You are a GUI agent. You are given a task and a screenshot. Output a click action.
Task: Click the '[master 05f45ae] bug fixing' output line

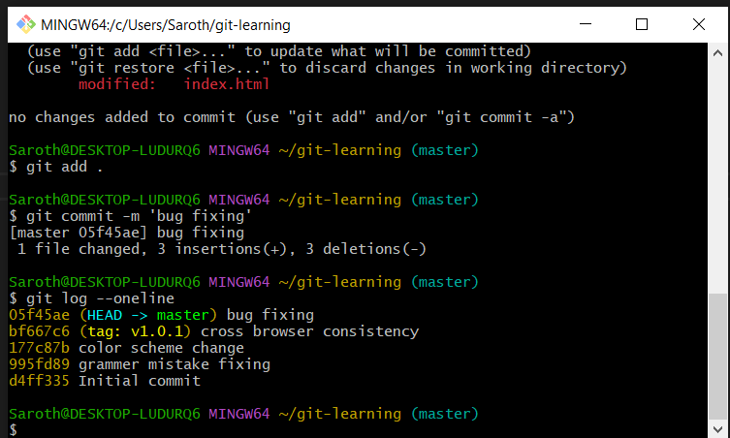(x=127, y=233)
